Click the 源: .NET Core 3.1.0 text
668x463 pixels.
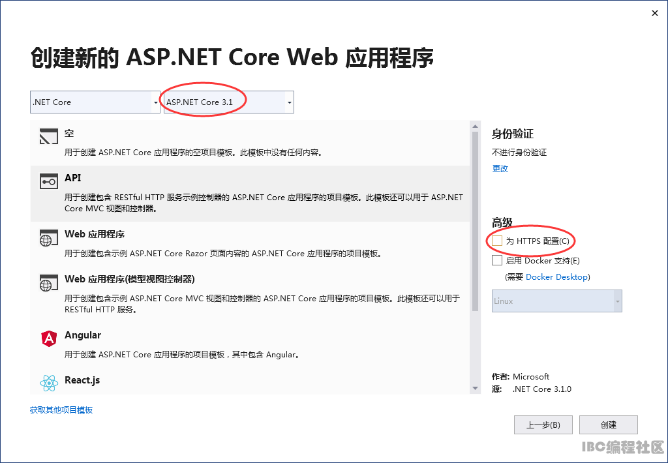[532, 389]
